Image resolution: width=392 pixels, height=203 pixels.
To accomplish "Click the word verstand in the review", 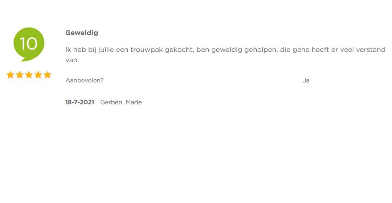I will pyautogui.click(x=371, y=50).
